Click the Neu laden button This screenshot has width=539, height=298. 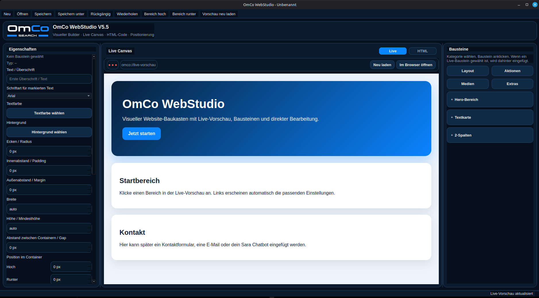pos(382,65)
